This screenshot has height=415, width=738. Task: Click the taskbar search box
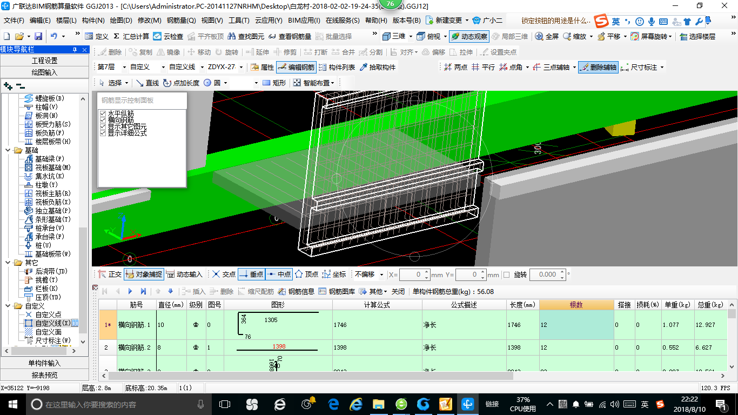click(119, 404)
